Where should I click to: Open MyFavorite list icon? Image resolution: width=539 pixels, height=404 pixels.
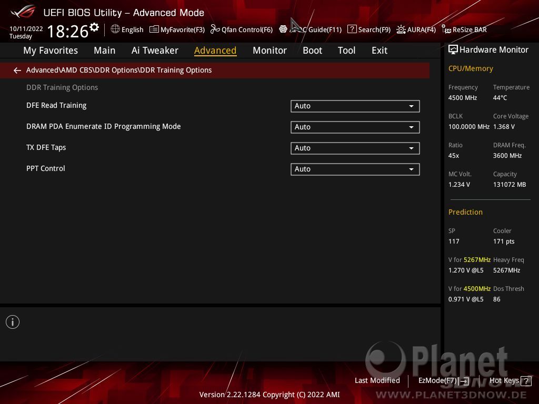coord(154,29)
